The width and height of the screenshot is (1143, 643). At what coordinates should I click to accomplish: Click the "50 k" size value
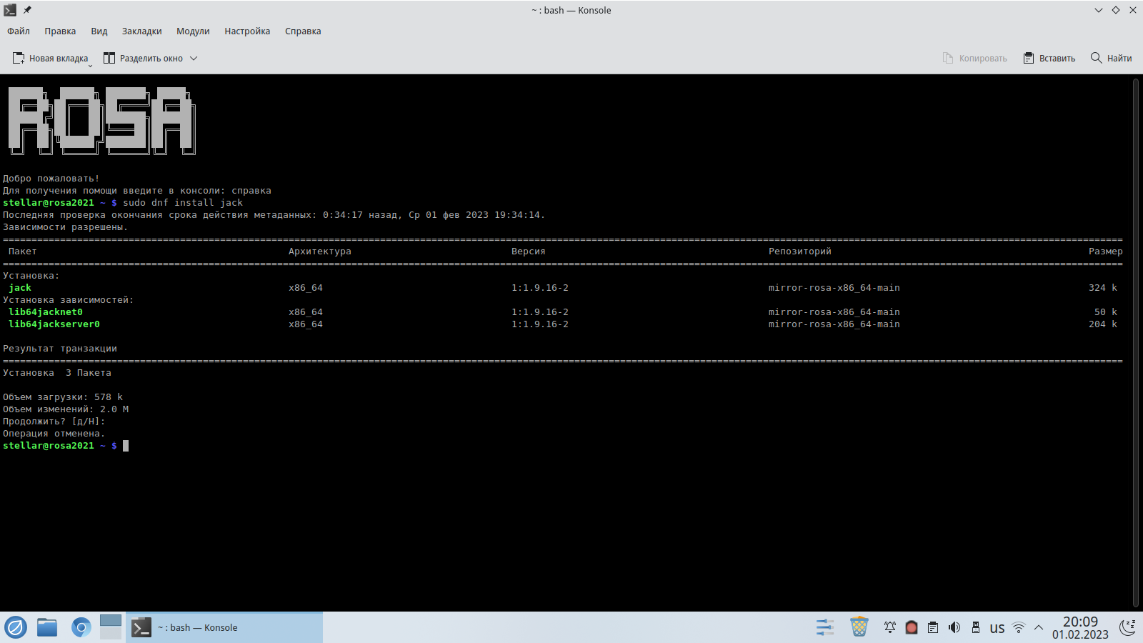1106,312
